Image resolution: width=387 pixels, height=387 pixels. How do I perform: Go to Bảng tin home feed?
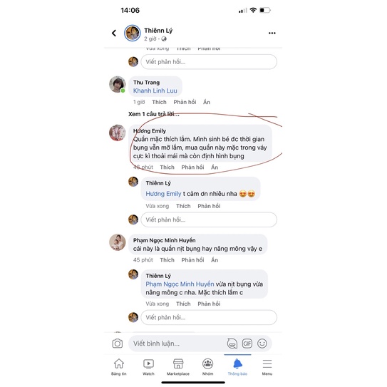(119, 367)
